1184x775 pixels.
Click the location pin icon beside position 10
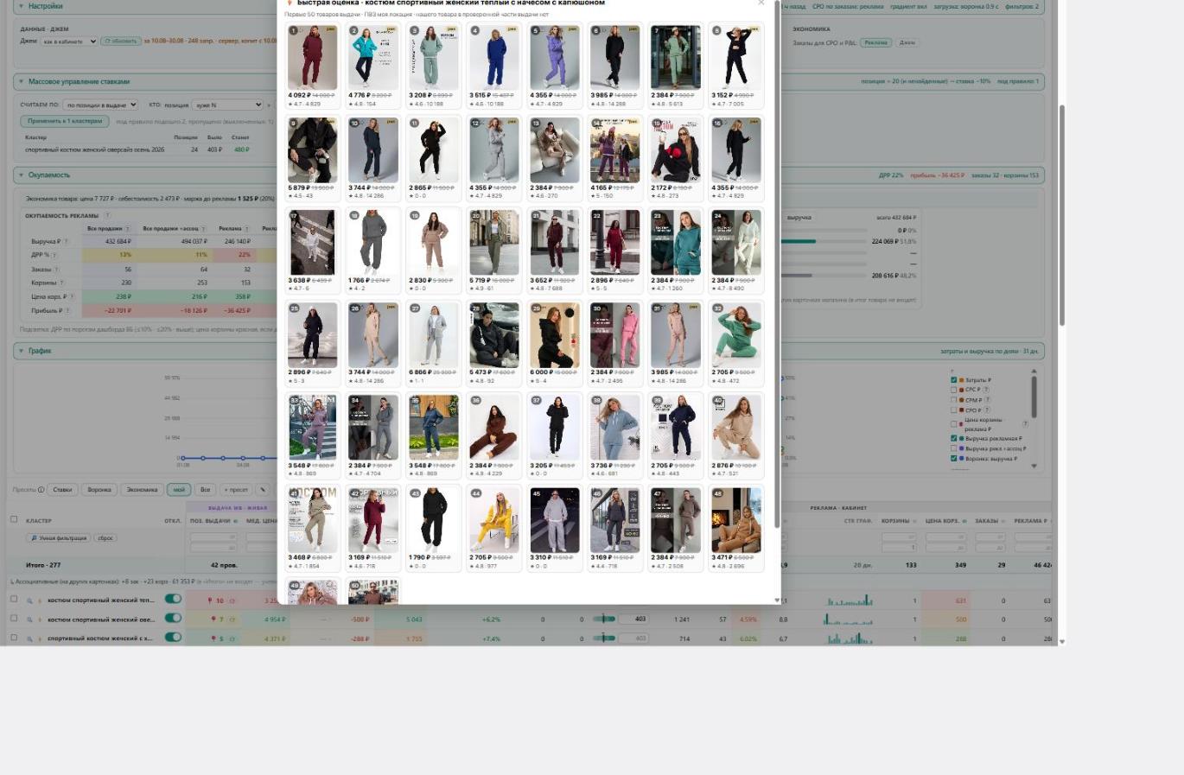(x=210, y=600)
